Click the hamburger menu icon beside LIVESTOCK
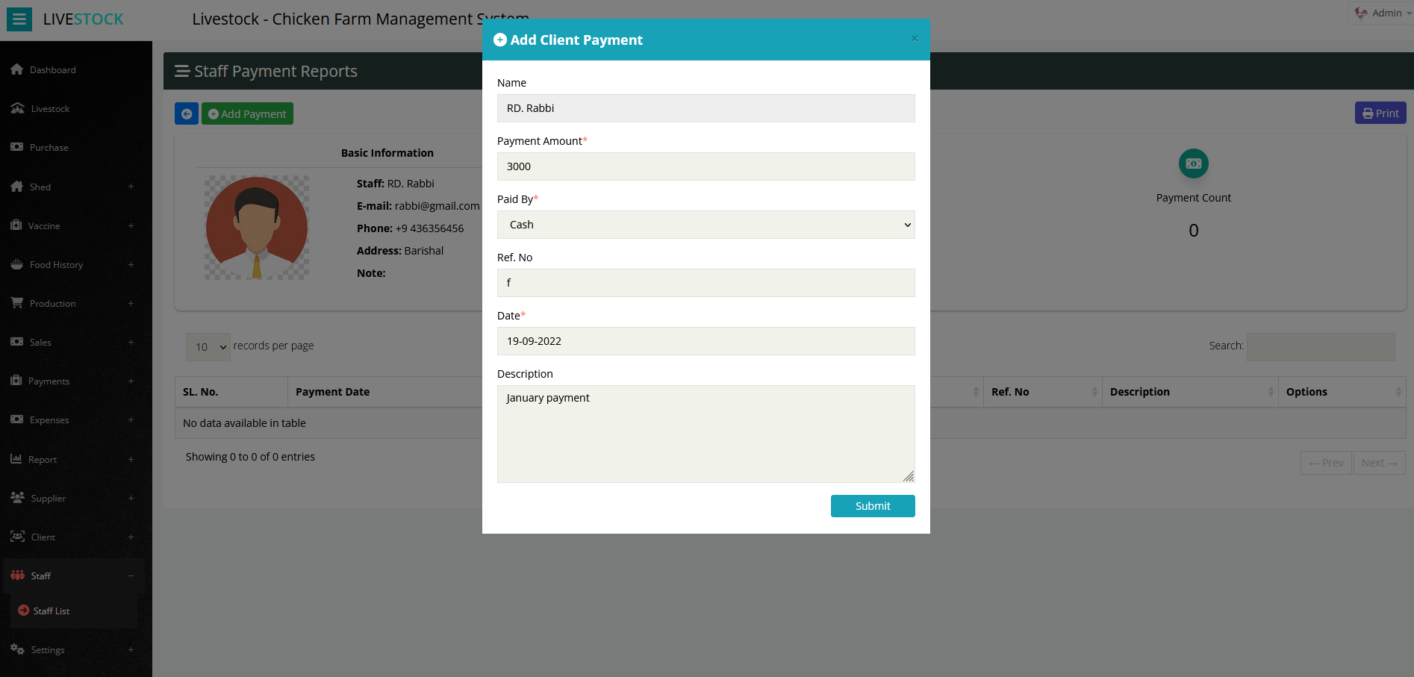Image resolution: width=1414 pixels, height=677 pixels. [19, 19]
